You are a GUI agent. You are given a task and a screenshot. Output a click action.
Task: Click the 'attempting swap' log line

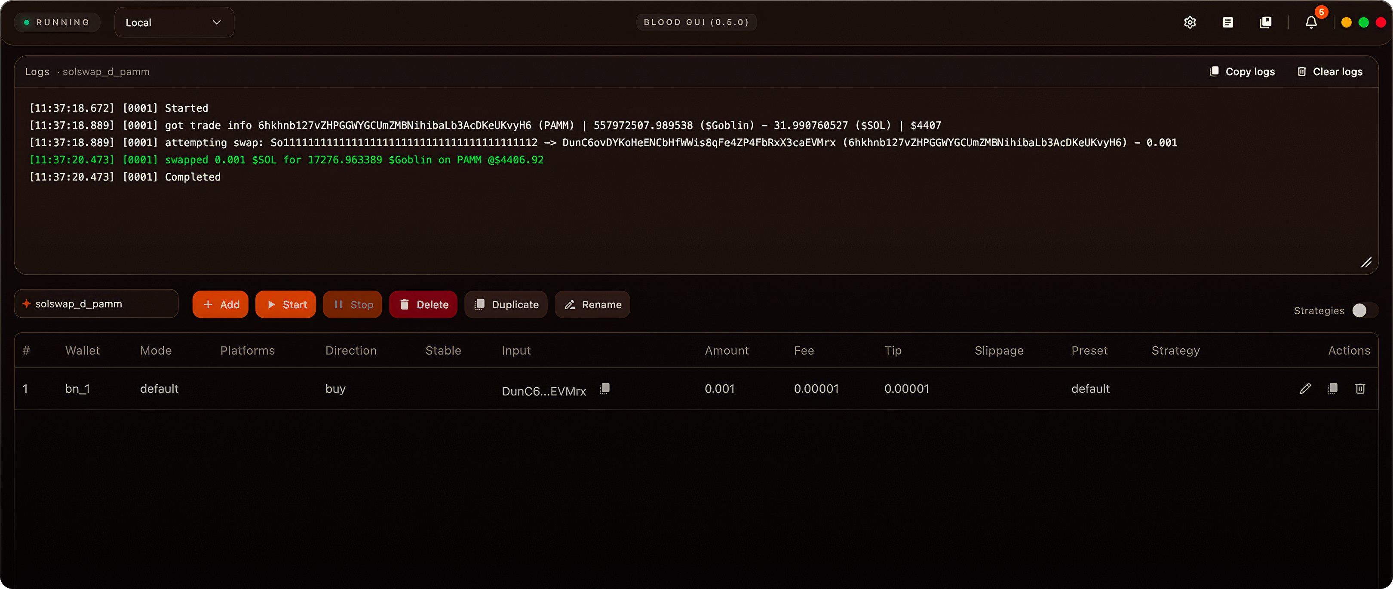(603, 143)
